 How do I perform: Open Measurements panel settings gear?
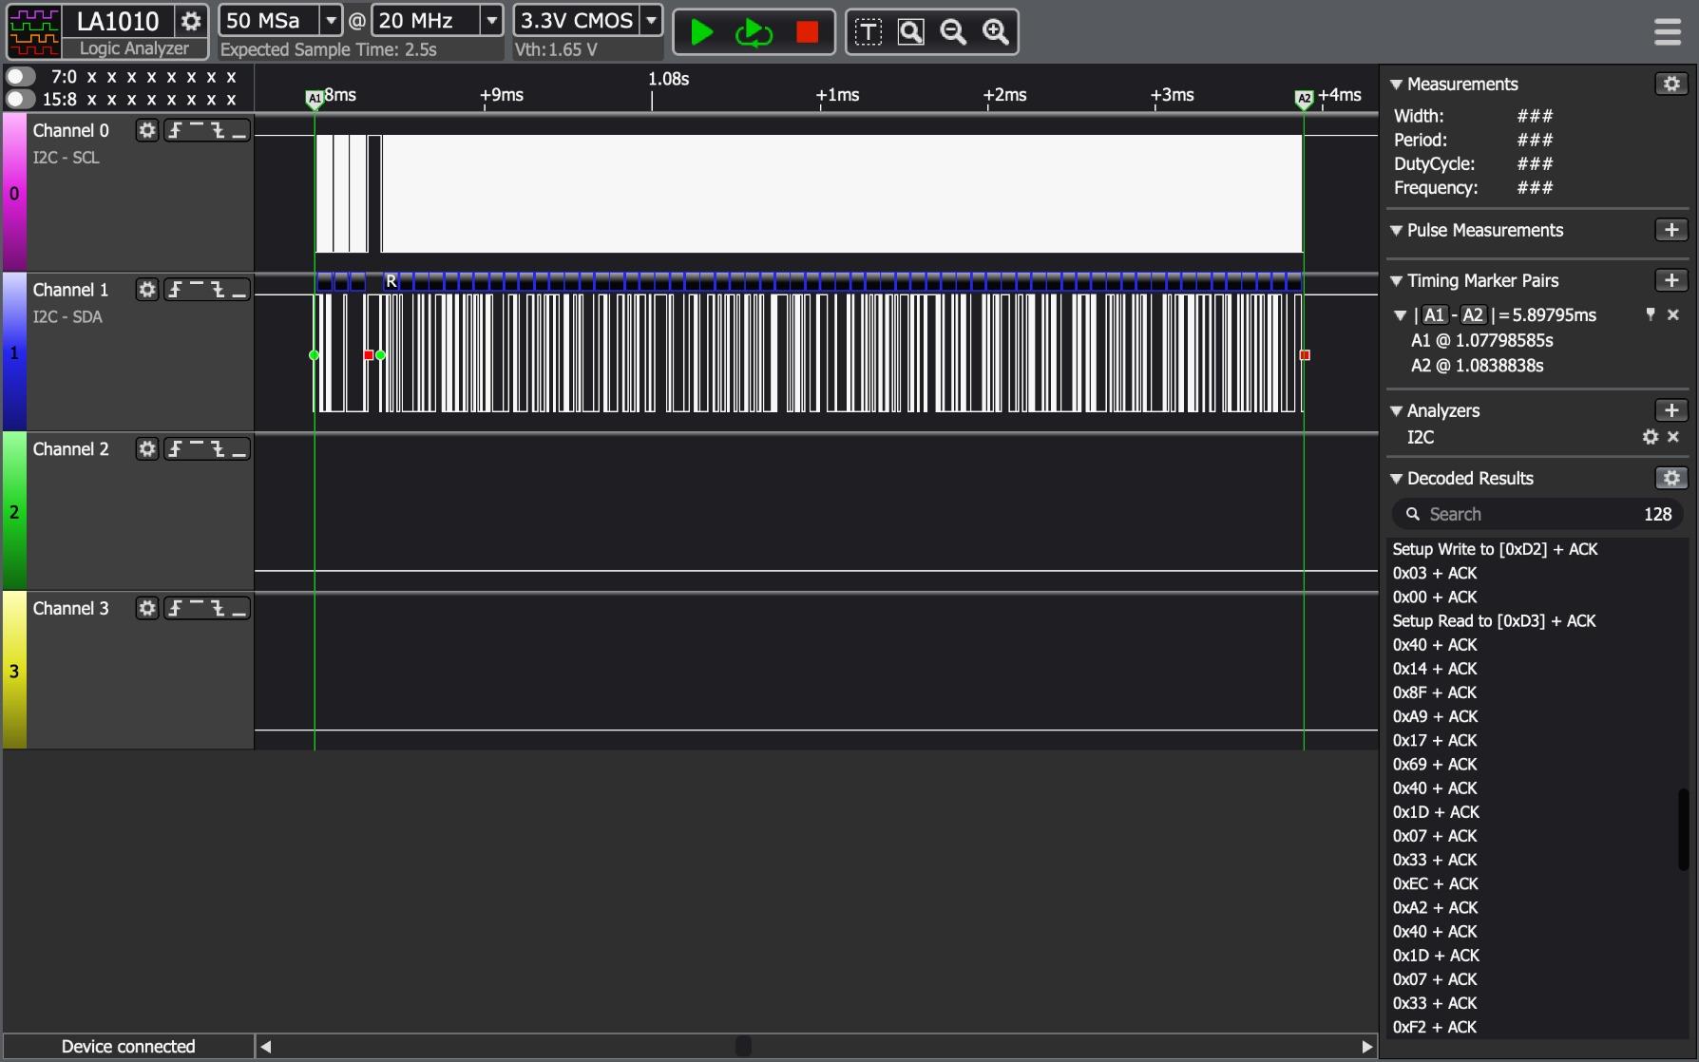click(x=1671, y=84)
